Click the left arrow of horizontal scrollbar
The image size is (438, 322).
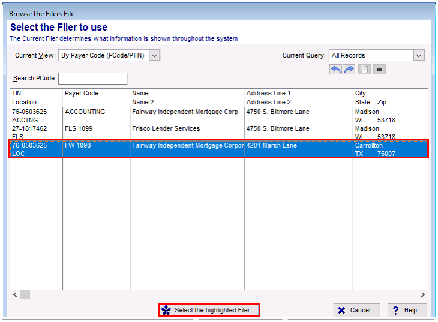pyautogui.click(x=15, y=294)
